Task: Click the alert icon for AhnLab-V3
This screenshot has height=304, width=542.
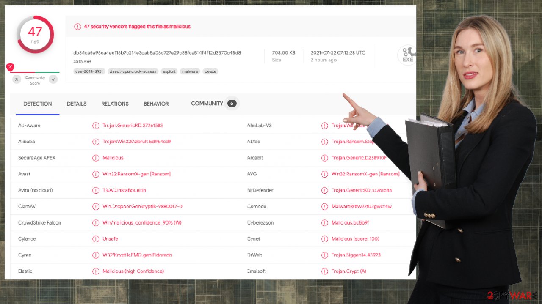Action: pyautogui.click(x=325, y=126)
